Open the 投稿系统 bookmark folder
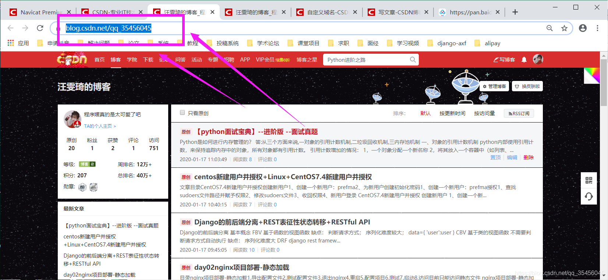 point(223,43)
